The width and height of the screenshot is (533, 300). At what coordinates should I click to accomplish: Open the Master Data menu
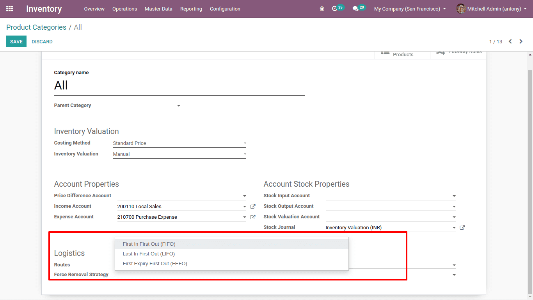pyautogui.click(x=158, y=9)
